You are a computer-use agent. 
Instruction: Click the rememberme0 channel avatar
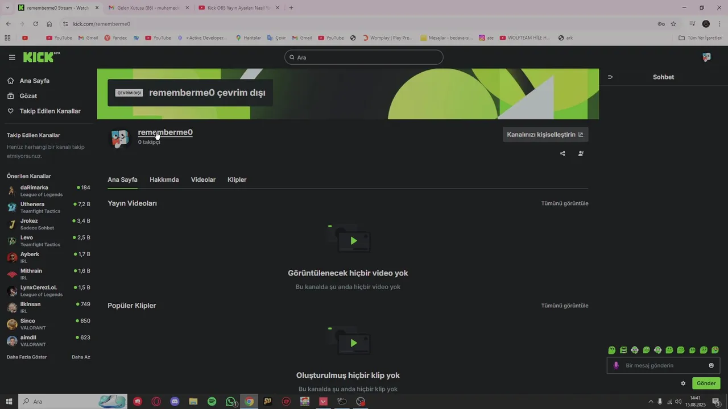click(x=120, y=137)
